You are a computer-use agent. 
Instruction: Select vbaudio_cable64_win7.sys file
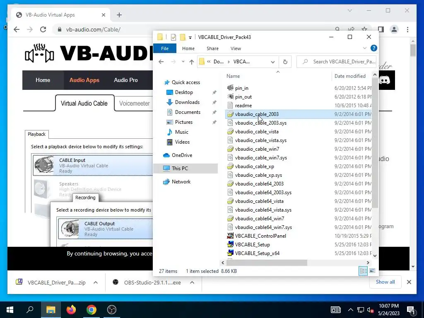tap(259, 227)
